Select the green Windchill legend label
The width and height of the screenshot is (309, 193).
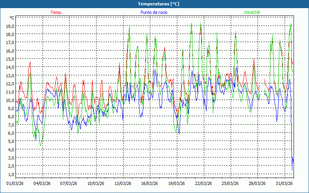(252, 12)
